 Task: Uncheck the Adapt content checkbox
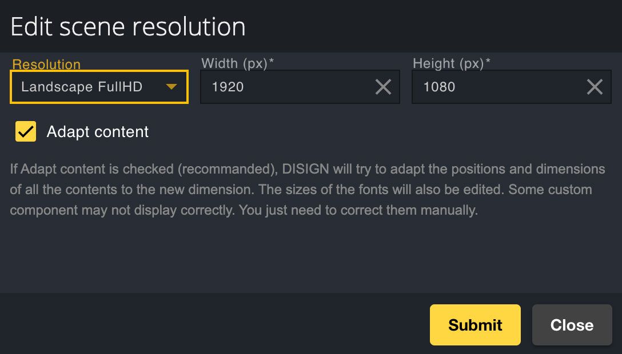click(x=26, y=132)
